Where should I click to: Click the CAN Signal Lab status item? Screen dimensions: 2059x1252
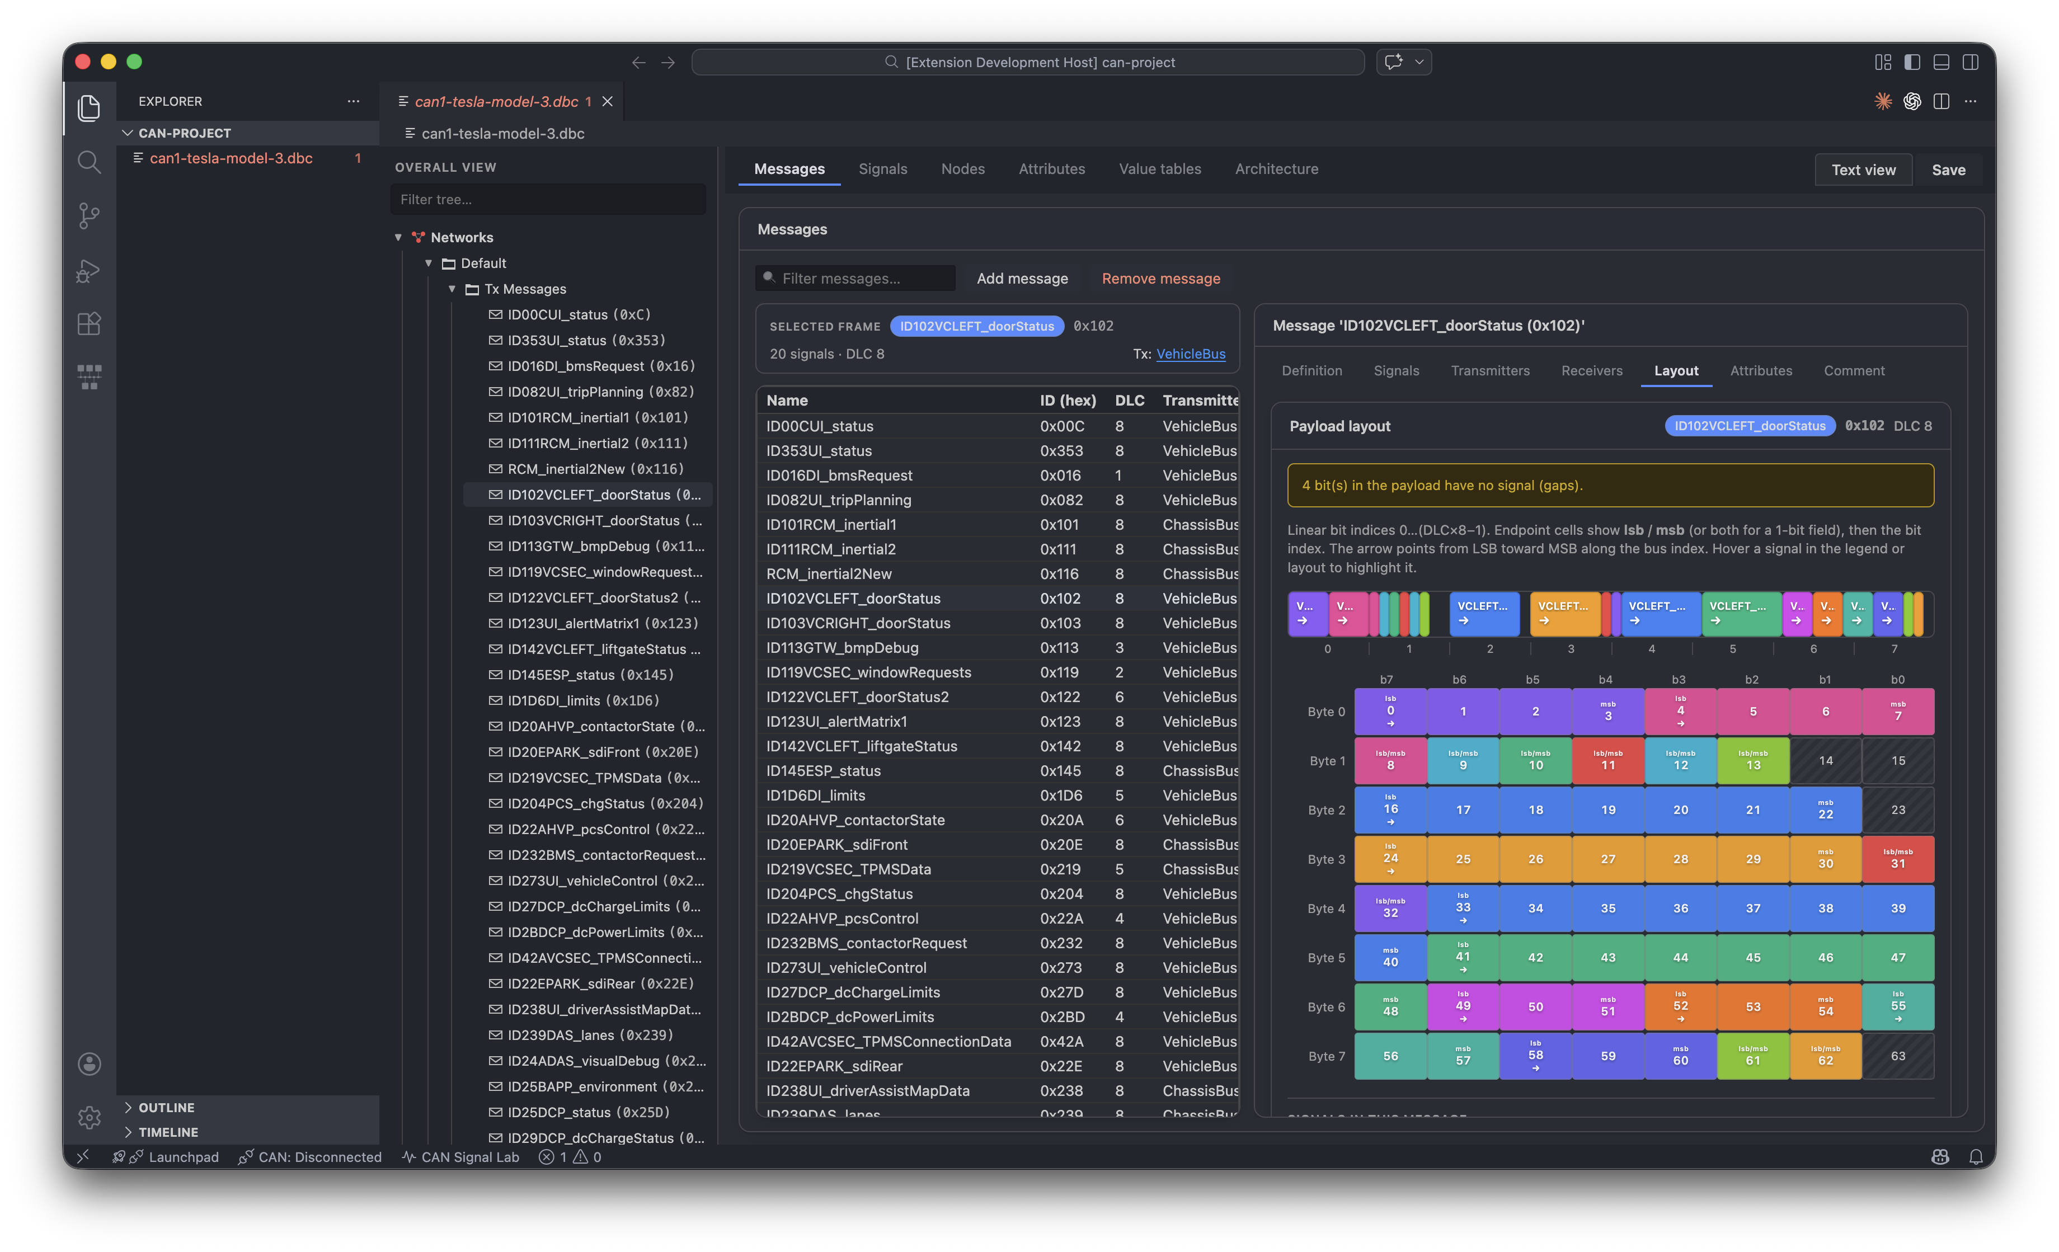(x=460, y=1157)
